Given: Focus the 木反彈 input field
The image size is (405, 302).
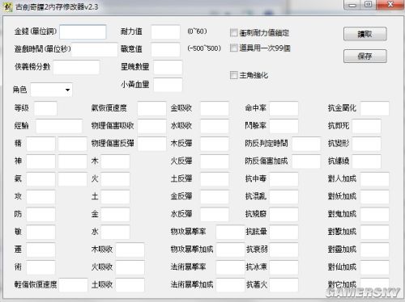Looking at the screenshot, I should (x=215, y=144).
